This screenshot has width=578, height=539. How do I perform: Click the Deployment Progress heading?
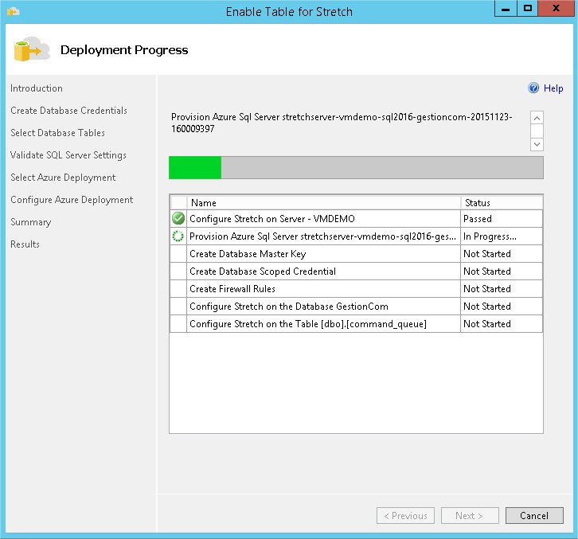pos(124,50)
